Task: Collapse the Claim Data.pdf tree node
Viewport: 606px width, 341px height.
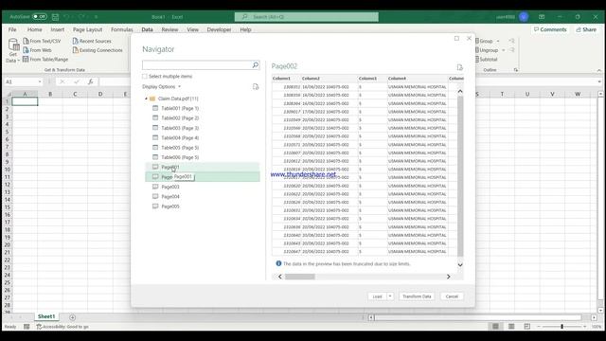Action: tap(146, 99)
